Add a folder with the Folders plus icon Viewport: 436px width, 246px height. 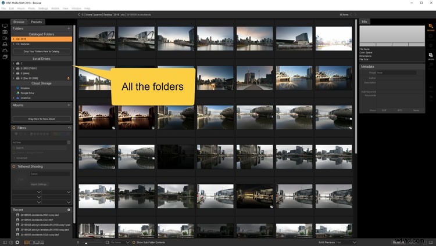click(69, 28)
